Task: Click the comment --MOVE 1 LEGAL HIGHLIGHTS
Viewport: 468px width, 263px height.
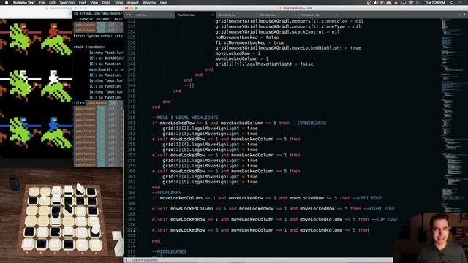Action: pos(185,118)
